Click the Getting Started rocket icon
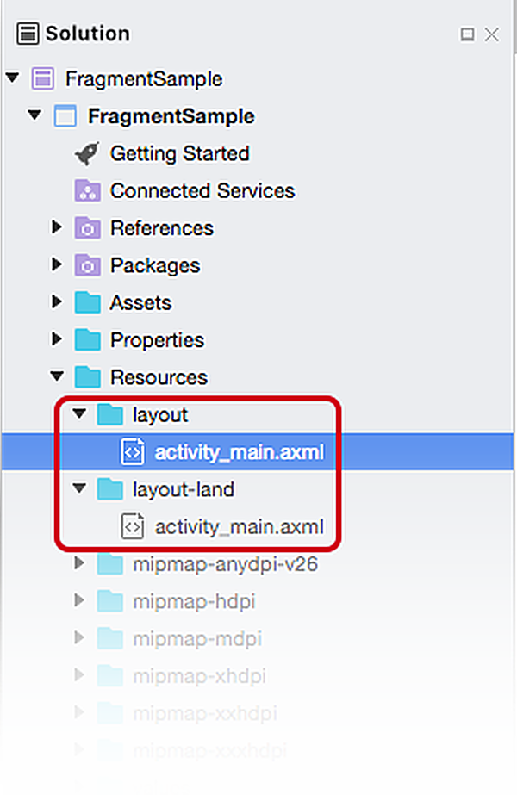Viewport: 517px width, 795px height. coord(87,154)
